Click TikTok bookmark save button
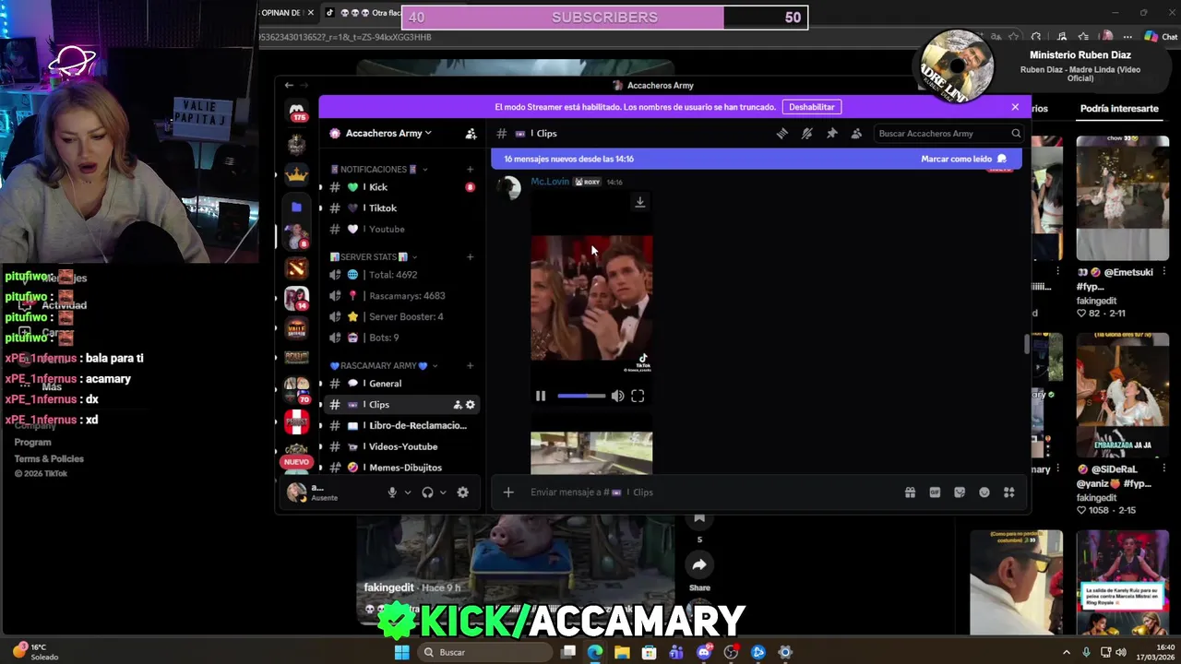Viewport: 1181px width, 664px height. coord(699,518)
